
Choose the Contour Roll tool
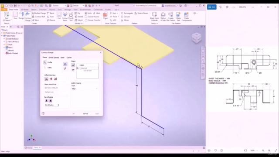[x=38, y=17]
